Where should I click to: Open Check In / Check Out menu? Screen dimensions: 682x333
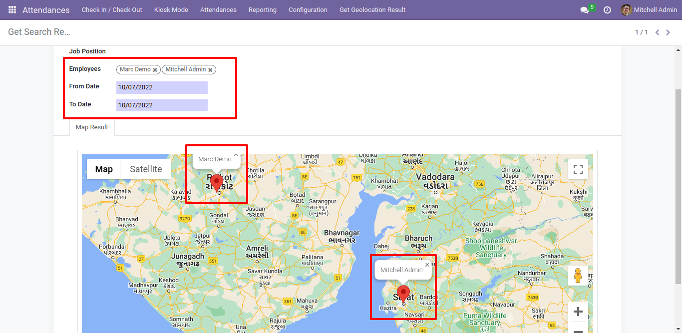(112, 10)
